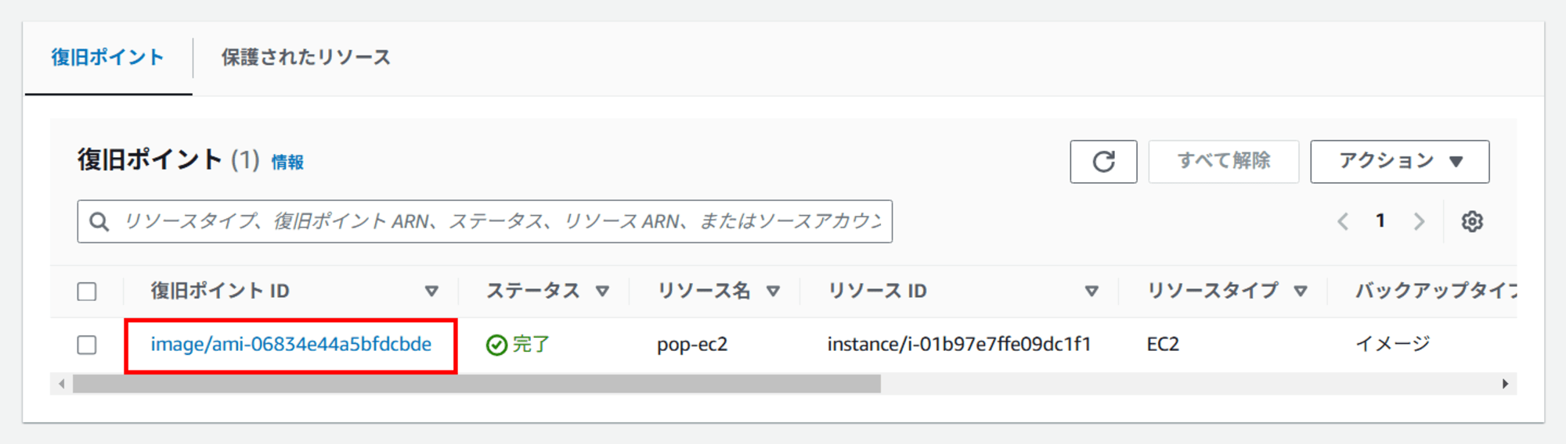This screenshot has width=1566, height=444.
Task: Switch to 保護されたリソース tab
Action: (x=305, y=58)
